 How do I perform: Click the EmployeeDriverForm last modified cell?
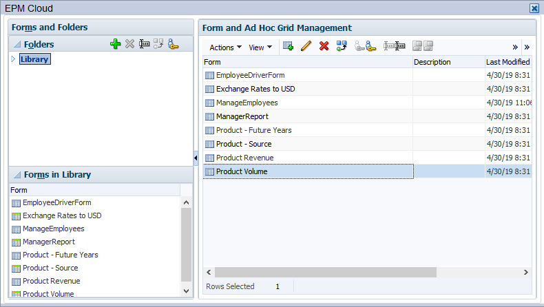508,75
